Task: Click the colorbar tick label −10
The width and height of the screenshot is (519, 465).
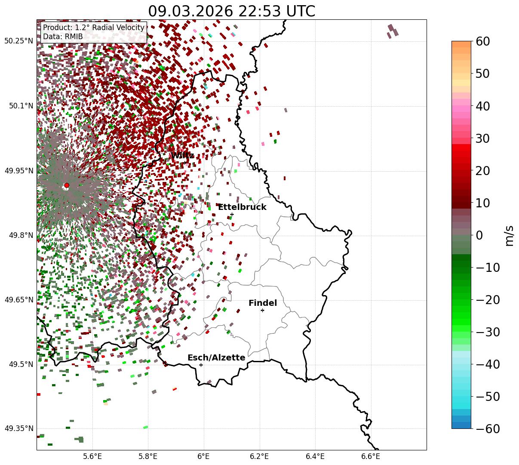Action: (488, 267)
